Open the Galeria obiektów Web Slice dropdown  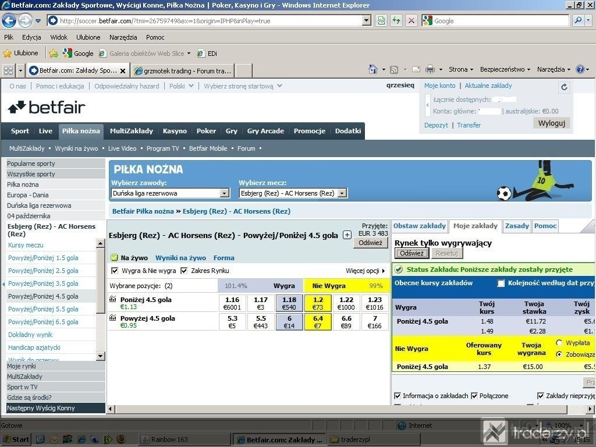pos(189,54)
